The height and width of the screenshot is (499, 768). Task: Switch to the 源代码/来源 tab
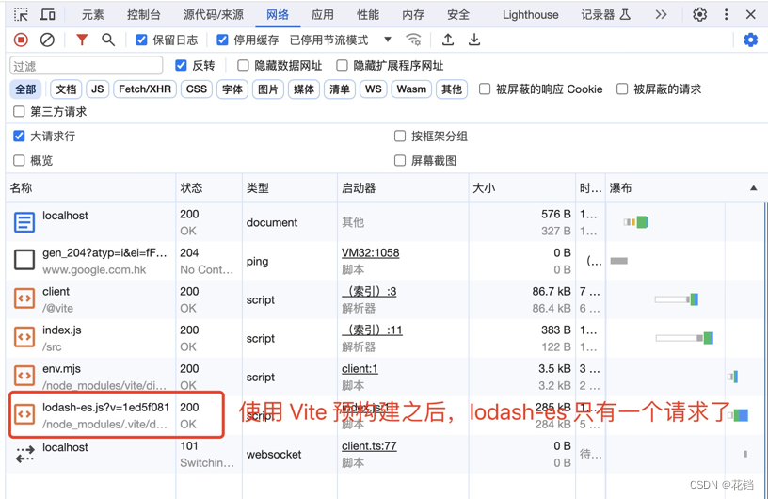(x=214, y=15)
